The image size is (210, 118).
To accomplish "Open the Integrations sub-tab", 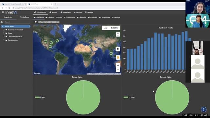I will pos(105,17).
